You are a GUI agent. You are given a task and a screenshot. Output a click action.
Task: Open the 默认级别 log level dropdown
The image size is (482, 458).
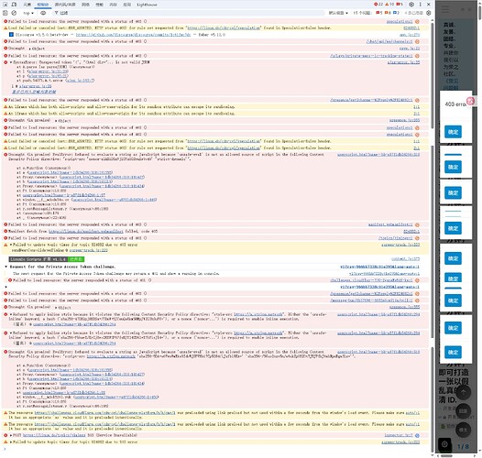[x=338, y=13]
